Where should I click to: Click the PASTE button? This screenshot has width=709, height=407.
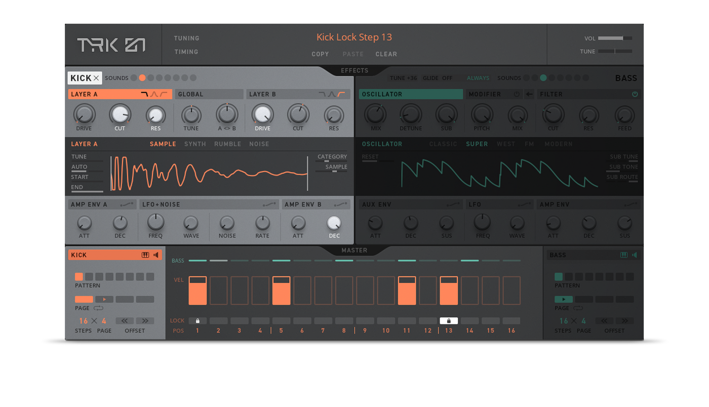tap(353, 54)
